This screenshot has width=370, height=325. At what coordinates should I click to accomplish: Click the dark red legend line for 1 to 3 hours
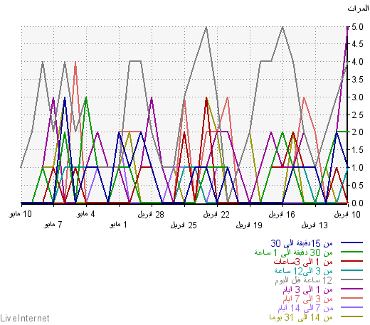point(351,261)
